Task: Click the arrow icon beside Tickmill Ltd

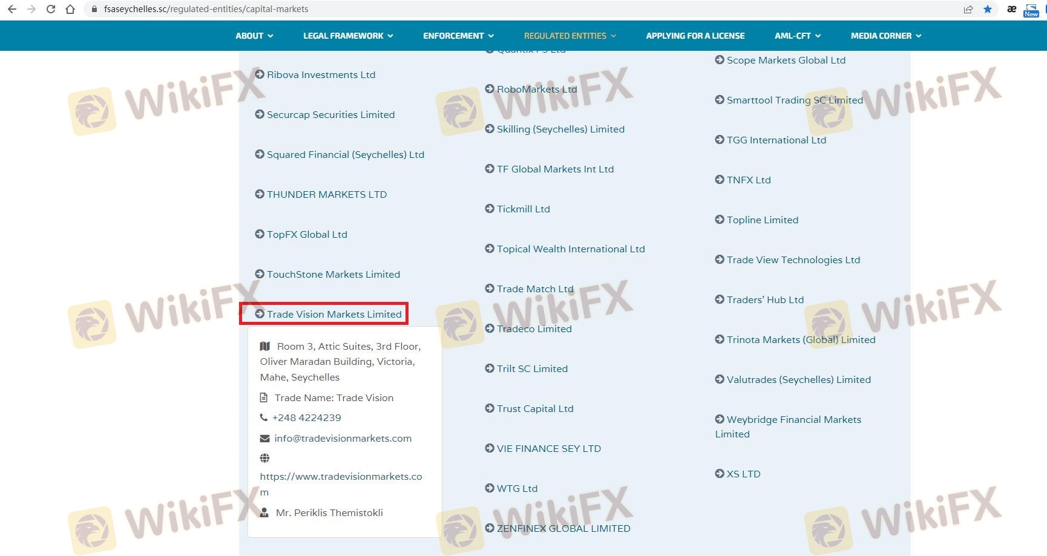Action: tap(490, 209)
